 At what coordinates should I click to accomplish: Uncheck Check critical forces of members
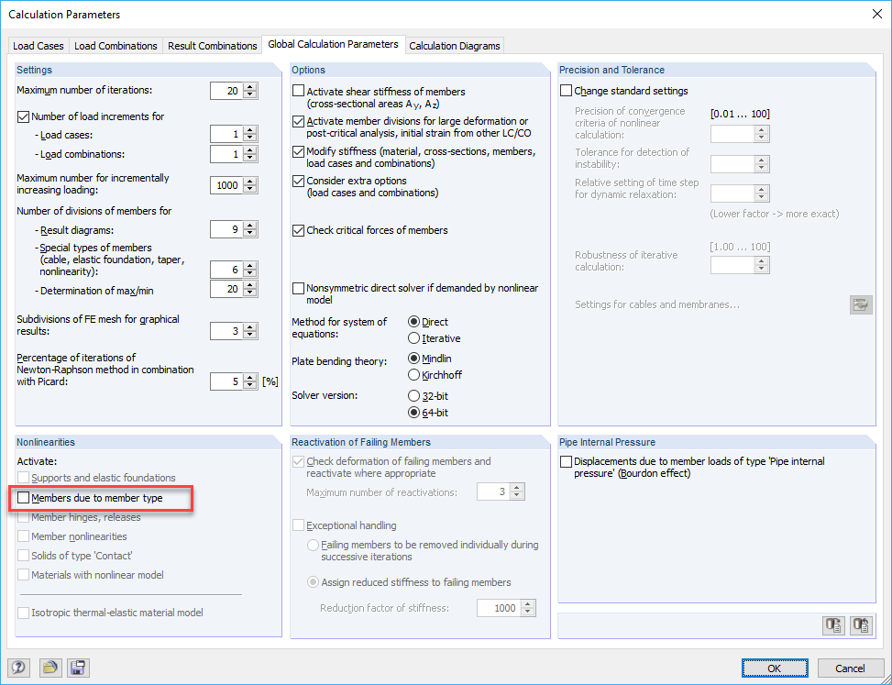[x=298, y=230]
